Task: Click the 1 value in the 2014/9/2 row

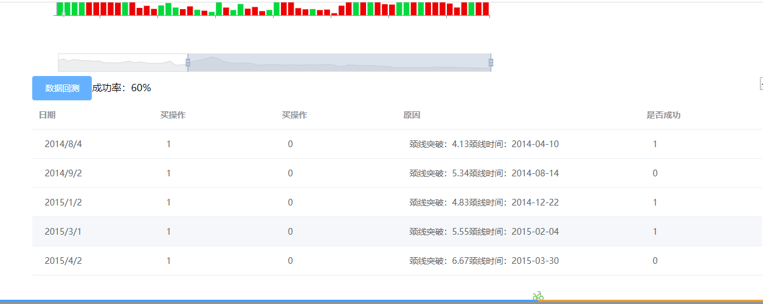Action: point(168,173)
